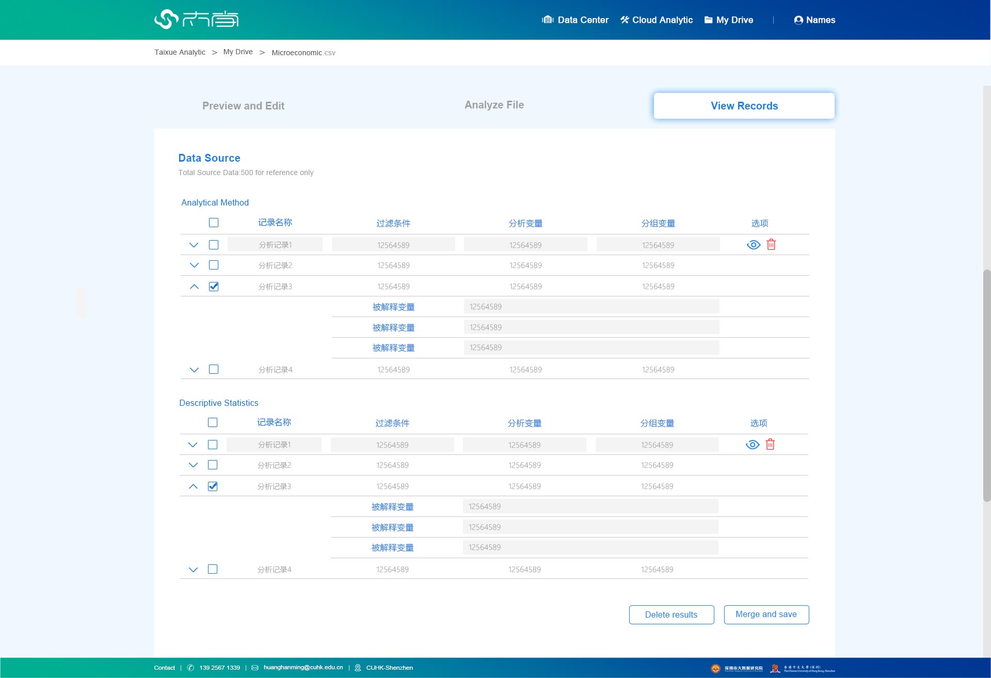Click 选项 column header in Analytical Method
Screen dimensions: 991x678
(760, 223)
